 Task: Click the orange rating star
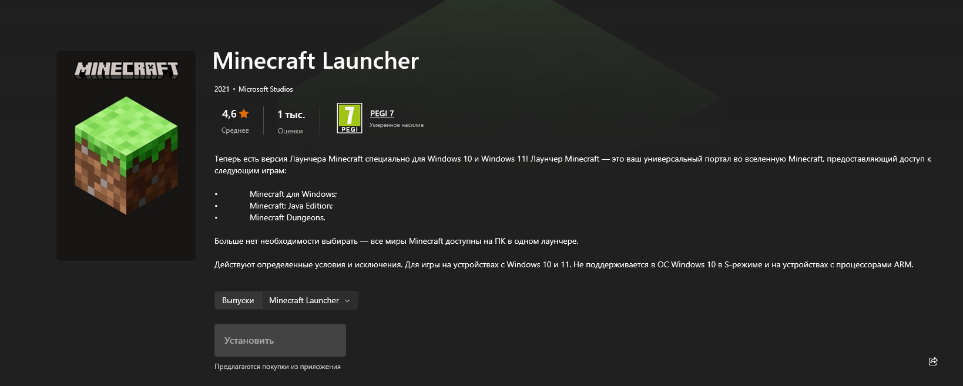pyautogui.click(x=244, y=114)
